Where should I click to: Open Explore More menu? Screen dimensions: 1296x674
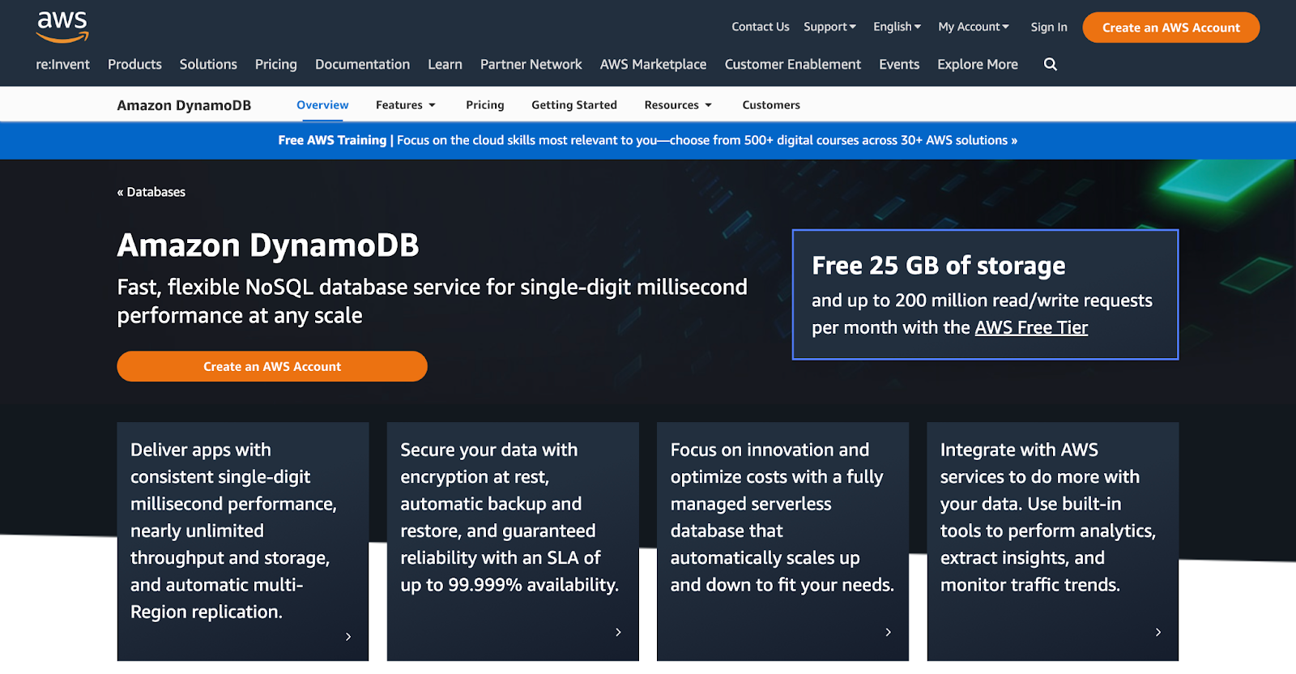(x=978, y=64)
